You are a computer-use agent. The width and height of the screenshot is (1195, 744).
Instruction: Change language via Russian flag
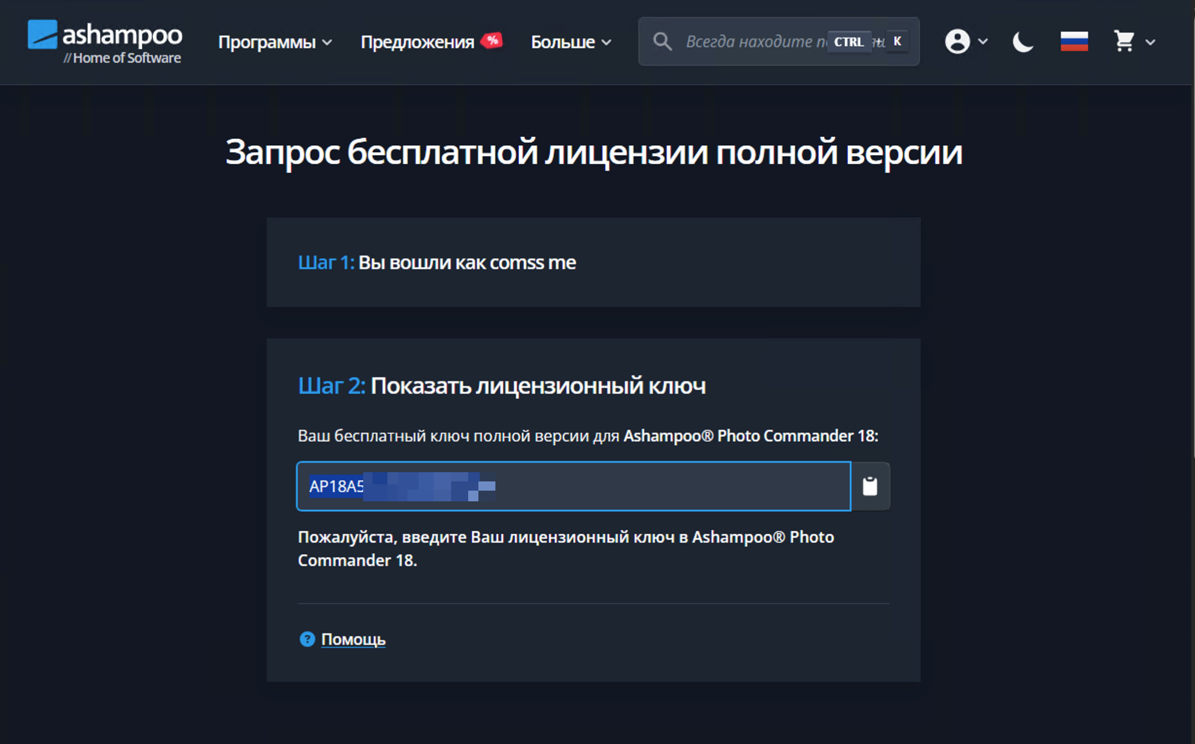click(1074, 41)
